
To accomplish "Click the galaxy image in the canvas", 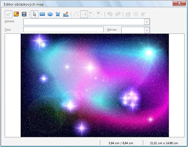I will [x=95, y=85].
